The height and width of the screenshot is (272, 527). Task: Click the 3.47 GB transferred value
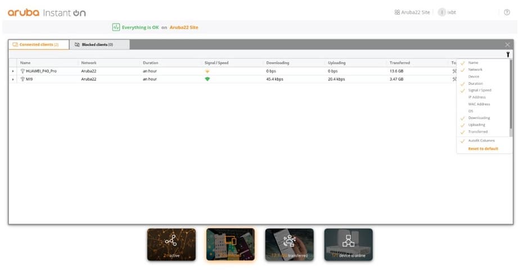pos(397,79)
